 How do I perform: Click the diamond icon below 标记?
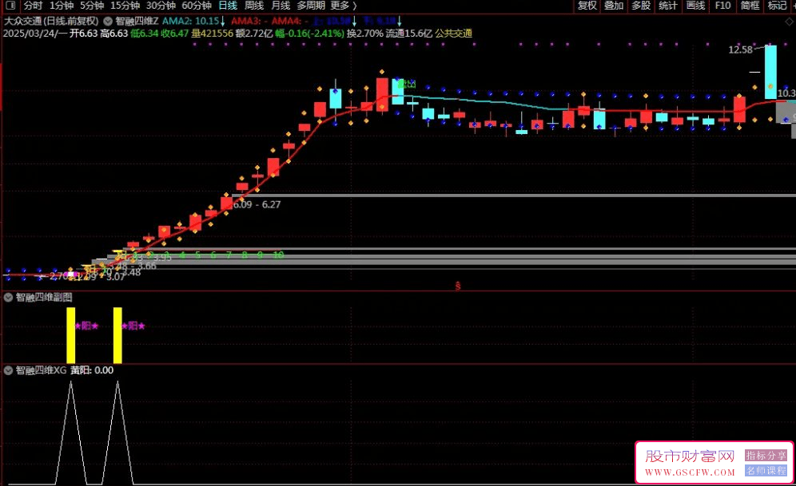click(x=789, y=22)
